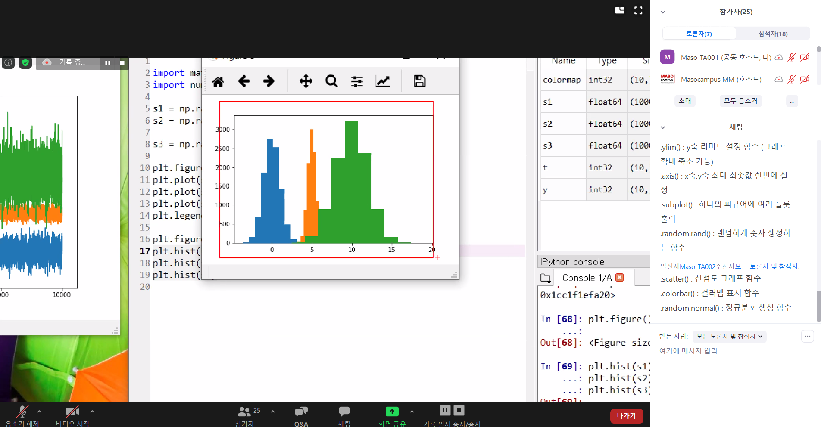Switch to the 참석자(18) tab
This screenshot has height=427, width=821.
point(773,34)
